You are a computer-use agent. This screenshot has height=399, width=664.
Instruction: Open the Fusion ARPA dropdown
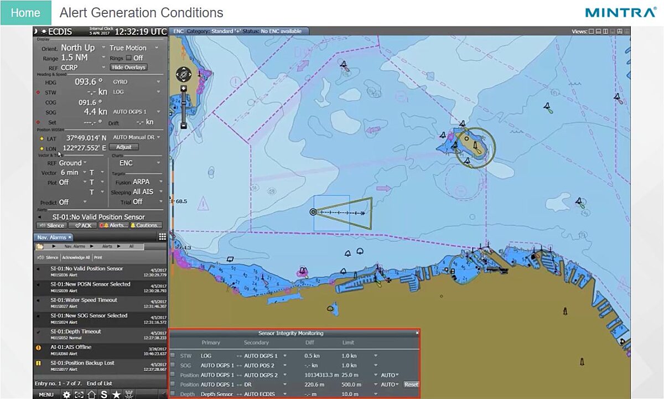(160, 182)
